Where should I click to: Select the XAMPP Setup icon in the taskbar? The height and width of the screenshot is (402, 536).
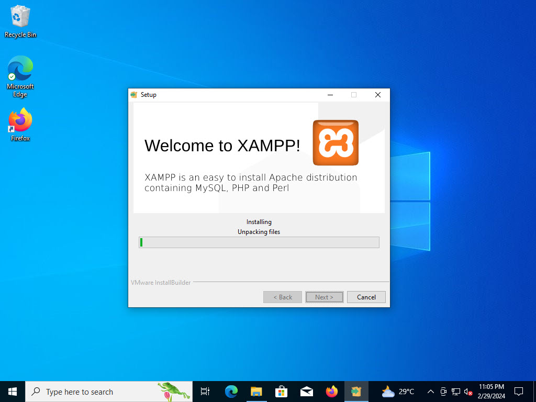click(356, 391)
